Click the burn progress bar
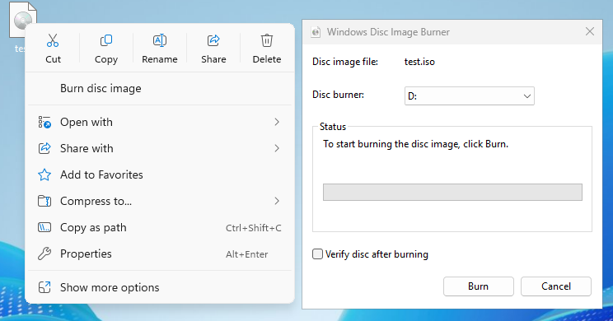 click(x=452, y=192)
